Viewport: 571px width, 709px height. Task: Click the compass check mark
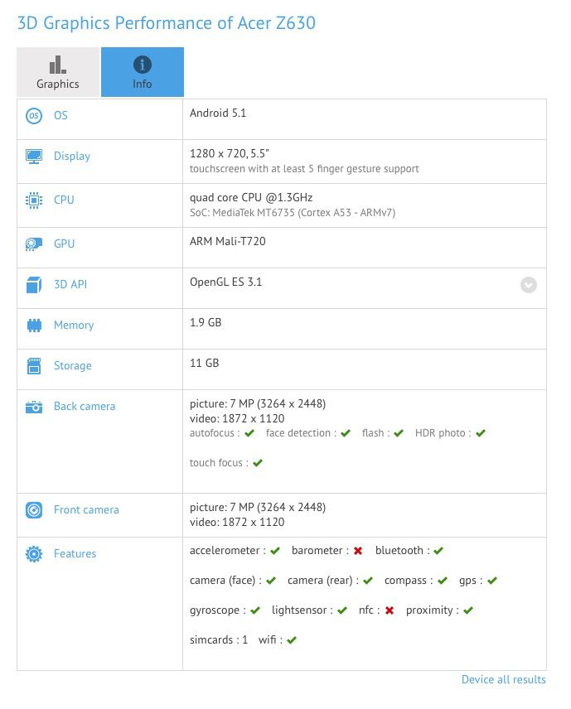(443, 581)
